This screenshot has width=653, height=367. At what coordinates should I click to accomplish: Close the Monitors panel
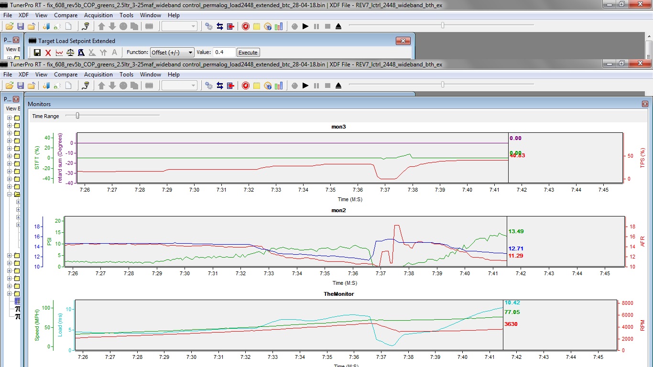[x=645, y=104]
